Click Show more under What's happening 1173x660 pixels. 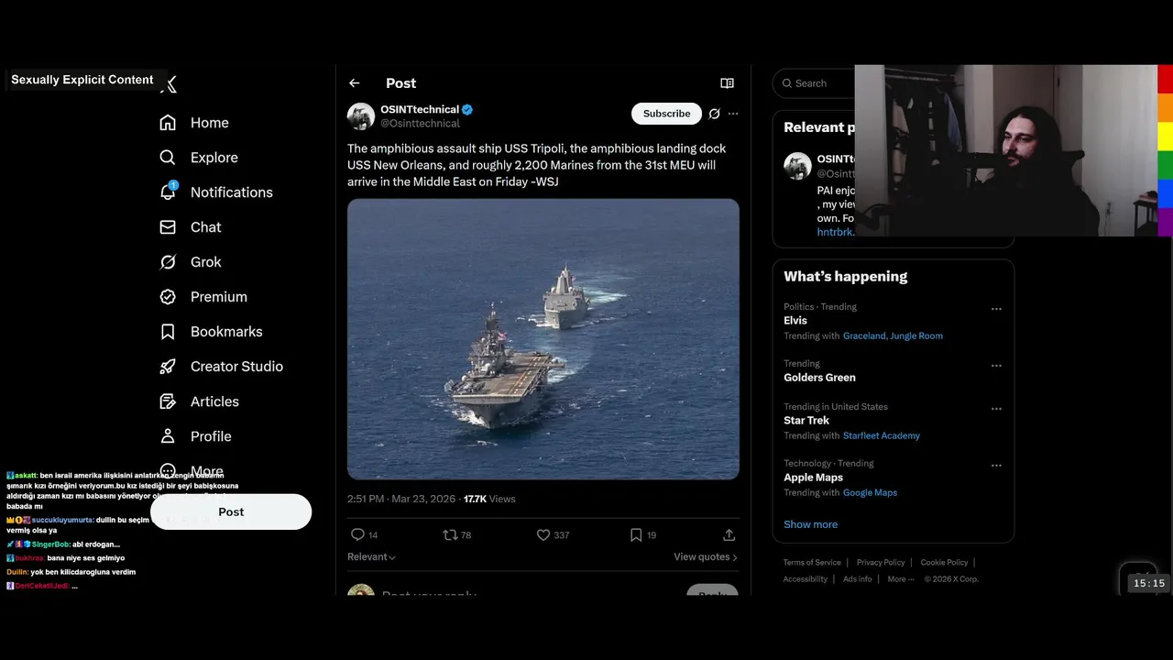pos(810,524)
